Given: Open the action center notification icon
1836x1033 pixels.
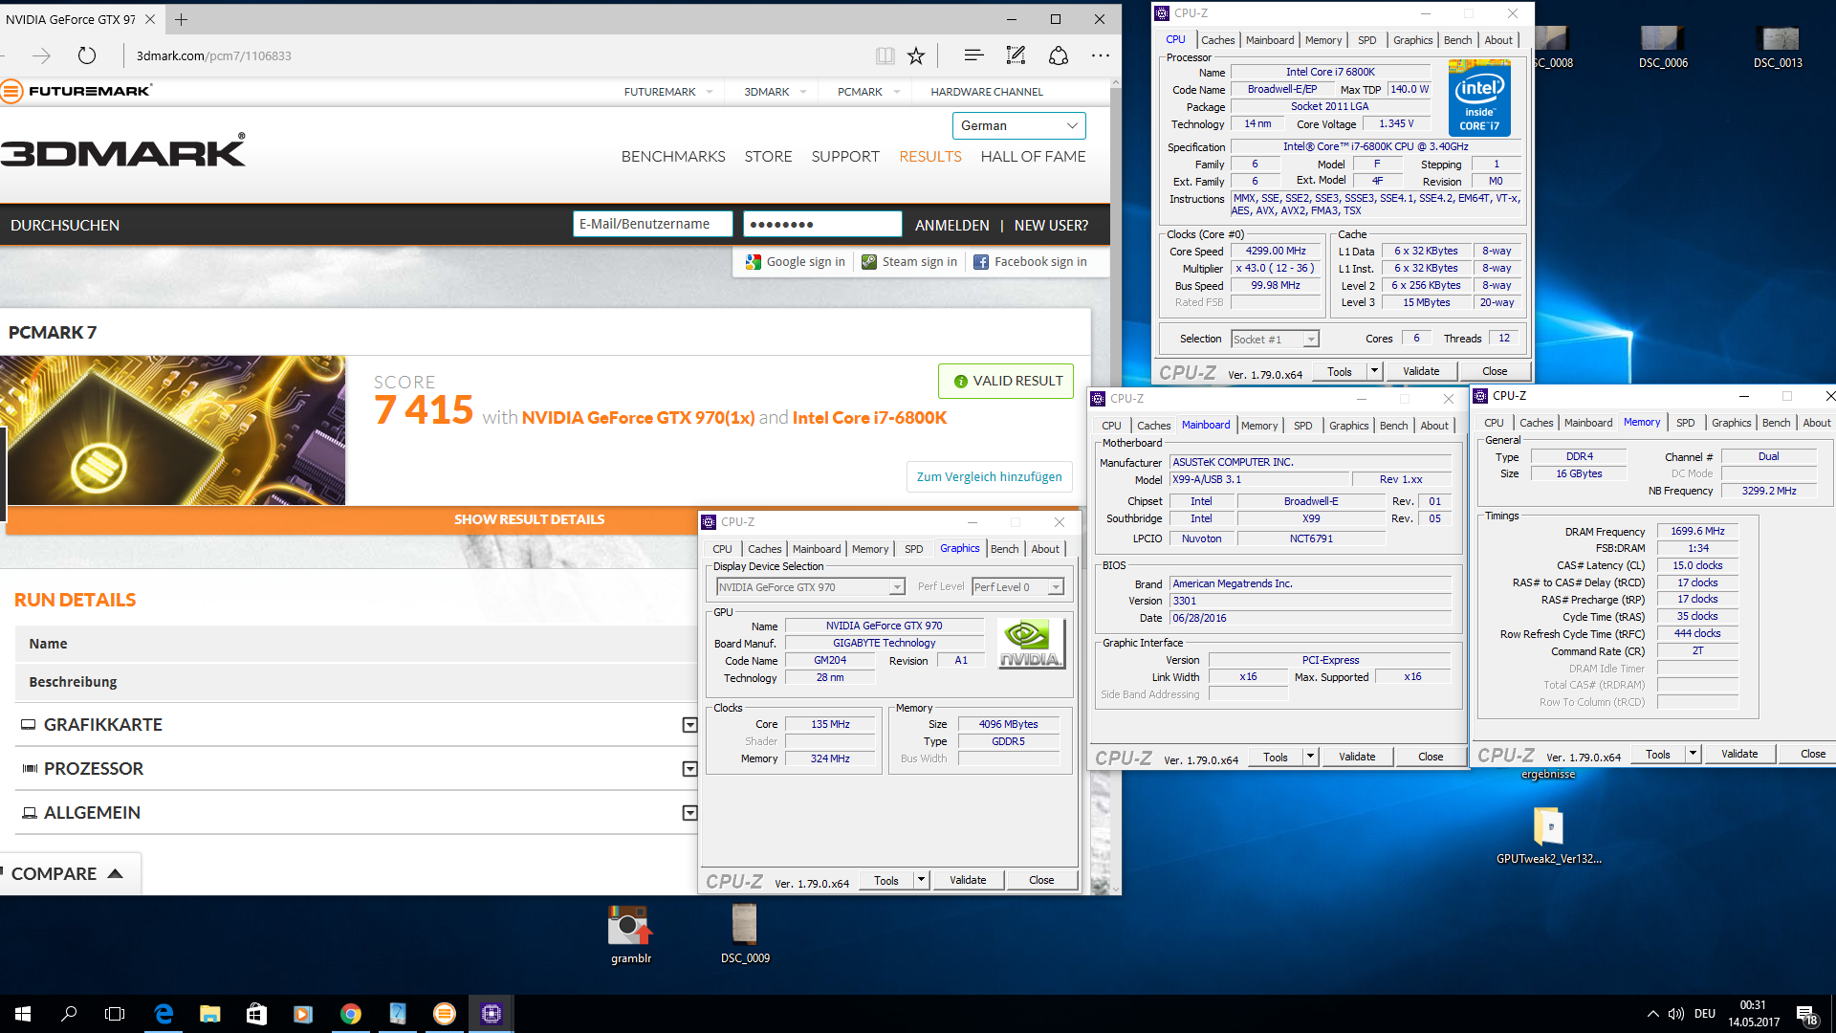Looking at the screenshot, I should tap(1806, 1014).
